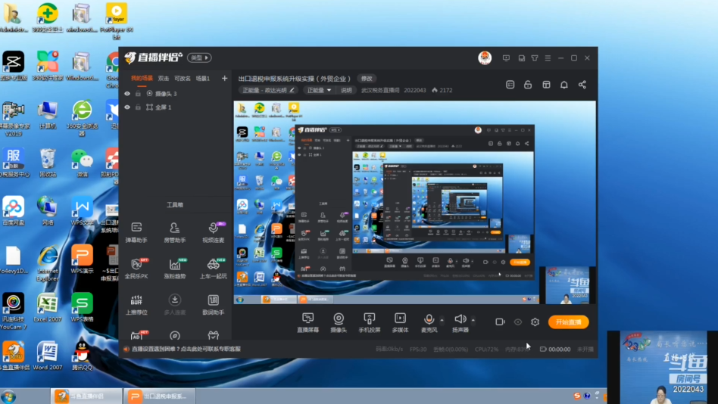Open the 歌词助手 lyrics assistant

pyautogui.click(x=213, y=305)
